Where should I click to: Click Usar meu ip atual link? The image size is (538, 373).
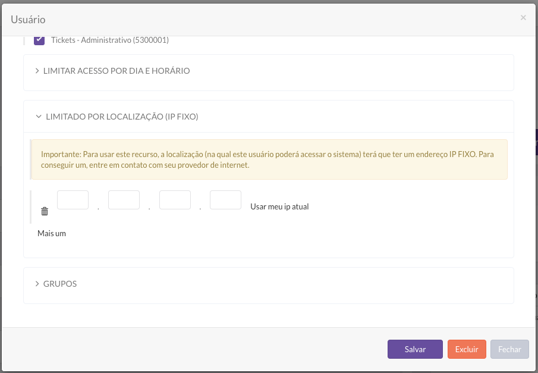(279, 207)
